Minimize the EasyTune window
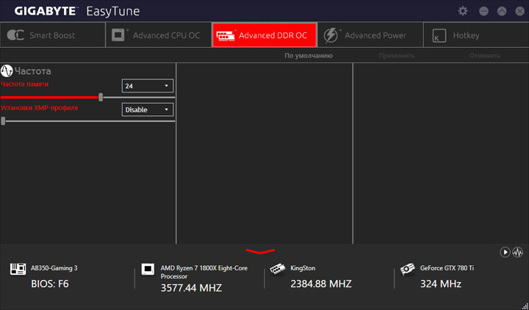The image size is (529, 310). [483, 11]
